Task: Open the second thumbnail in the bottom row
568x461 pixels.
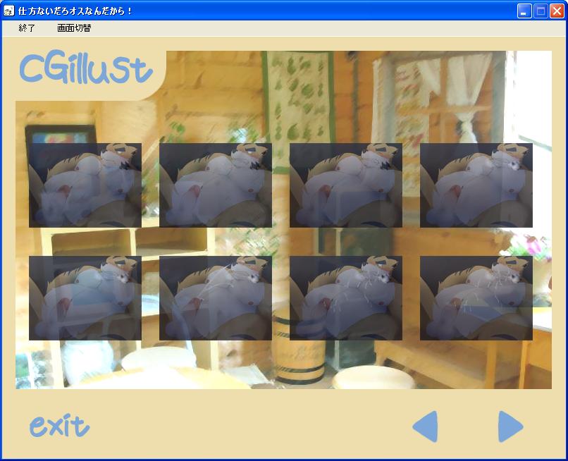Action: click(x=216, y=298)
